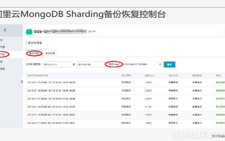This screenshot has width=225, height=141.
Task: Select the backup row dated 2018-01-17
Action: click(125, 99)
